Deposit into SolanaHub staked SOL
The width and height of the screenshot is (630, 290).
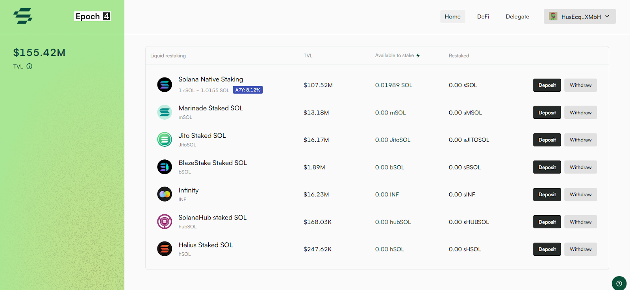point(547,222)
